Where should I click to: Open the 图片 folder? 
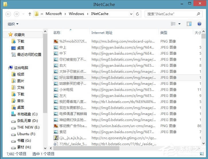20,81
